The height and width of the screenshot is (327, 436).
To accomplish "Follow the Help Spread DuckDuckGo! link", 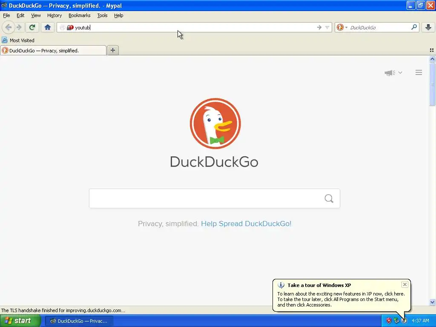I will point(246,224).
